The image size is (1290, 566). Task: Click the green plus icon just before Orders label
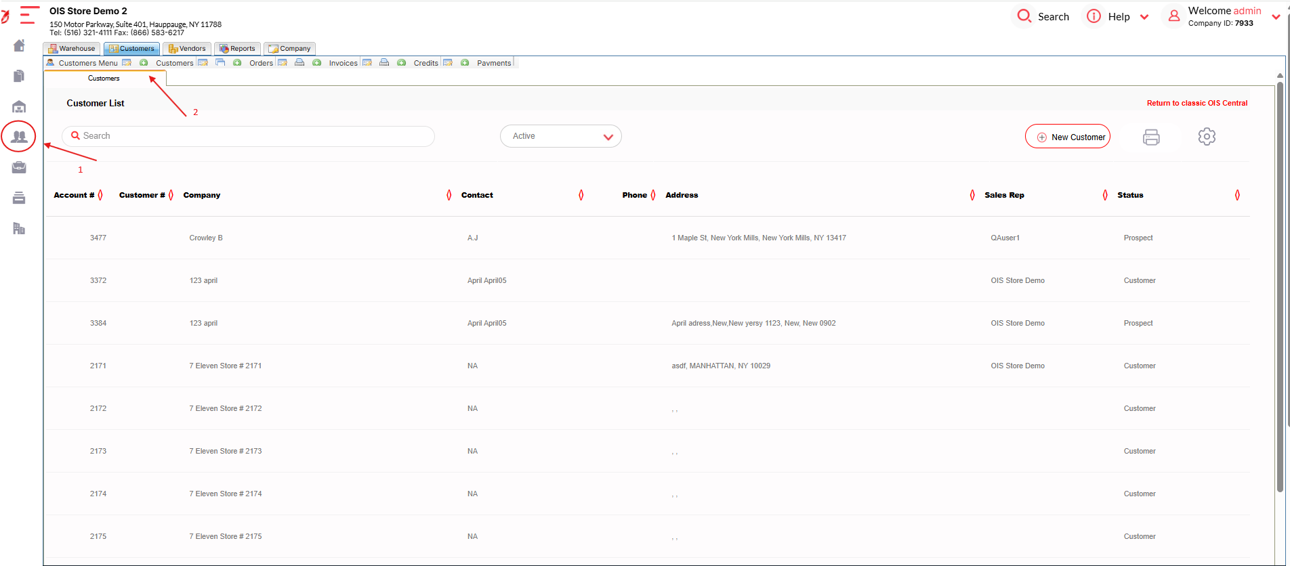237,62
